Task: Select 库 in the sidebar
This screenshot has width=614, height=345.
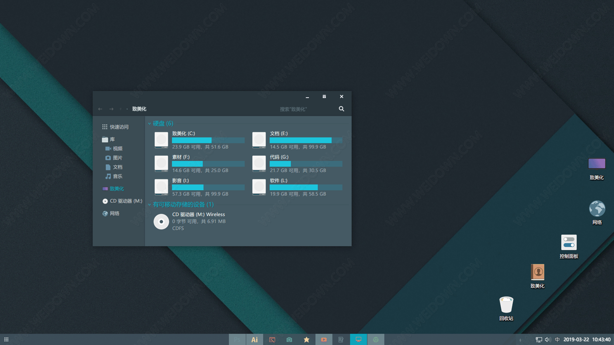Action: (108, 139)
